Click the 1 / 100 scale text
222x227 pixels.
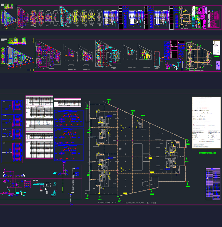[x=151, y=203]
